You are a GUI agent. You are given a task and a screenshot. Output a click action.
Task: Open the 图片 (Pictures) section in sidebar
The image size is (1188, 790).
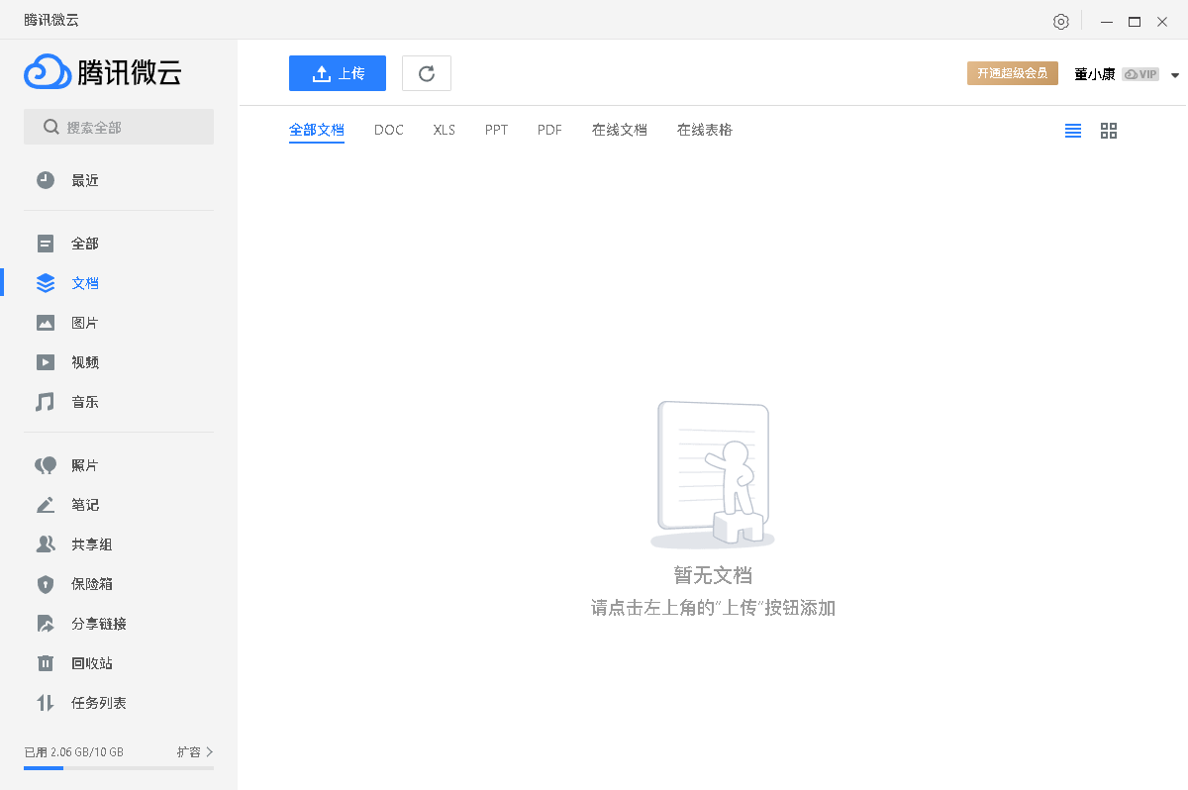[x=85, y=322]
